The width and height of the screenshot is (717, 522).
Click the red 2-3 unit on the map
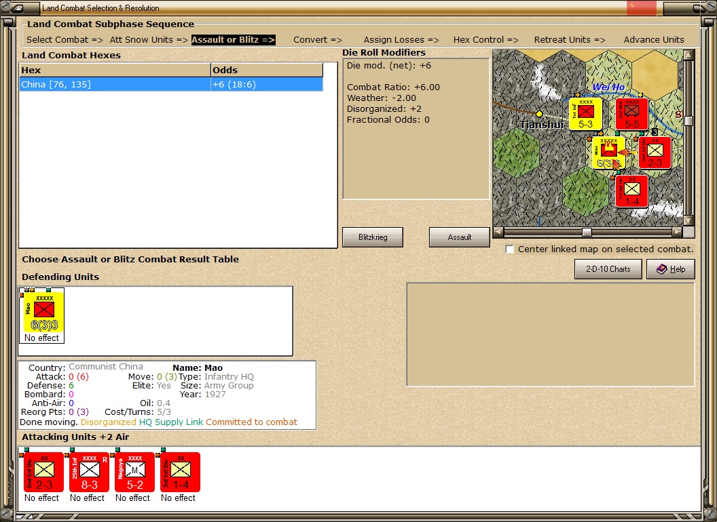coord(655,153)
